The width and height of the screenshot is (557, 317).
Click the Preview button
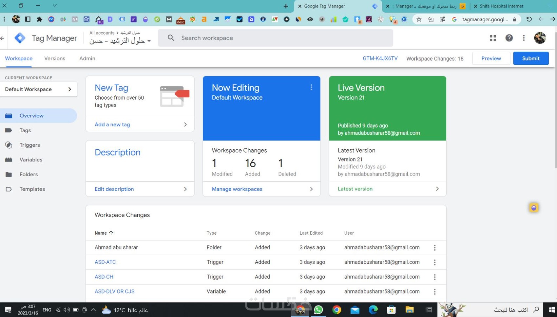pyautogui.click(x=491, y=58)
